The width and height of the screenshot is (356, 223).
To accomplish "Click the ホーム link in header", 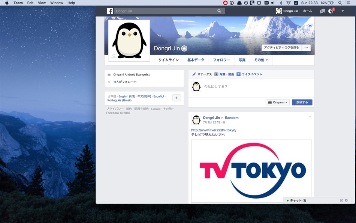I will point(307,11).
